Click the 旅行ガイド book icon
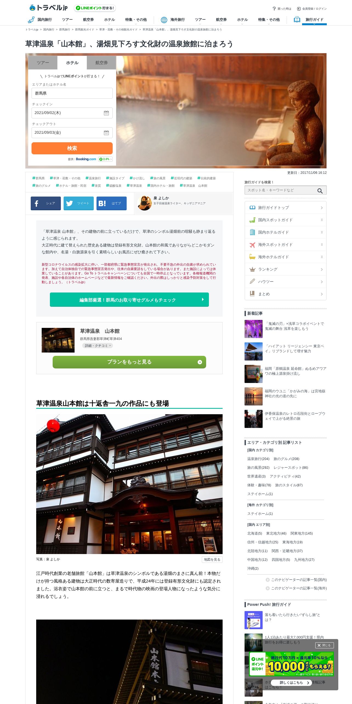Viewport: 352px width, 704px height. pos(297,20)
